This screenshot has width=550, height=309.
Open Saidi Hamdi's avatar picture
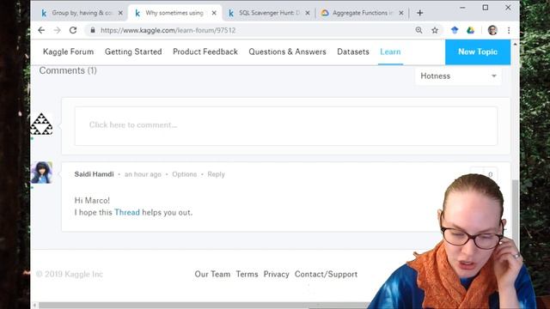[x=41, y=173]
